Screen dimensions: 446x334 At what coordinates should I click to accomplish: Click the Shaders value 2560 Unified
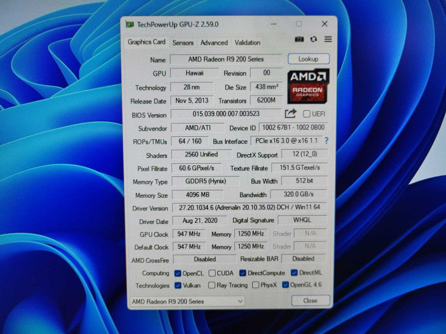tap(201, 155)
